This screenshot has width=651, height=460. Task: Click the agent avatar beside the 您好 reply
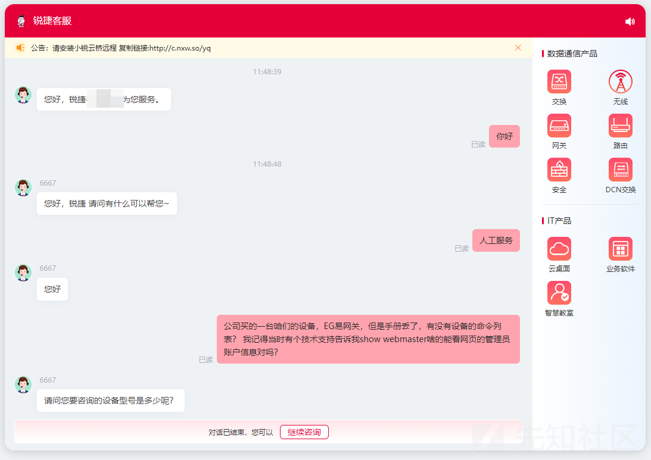tap(23, 273)
